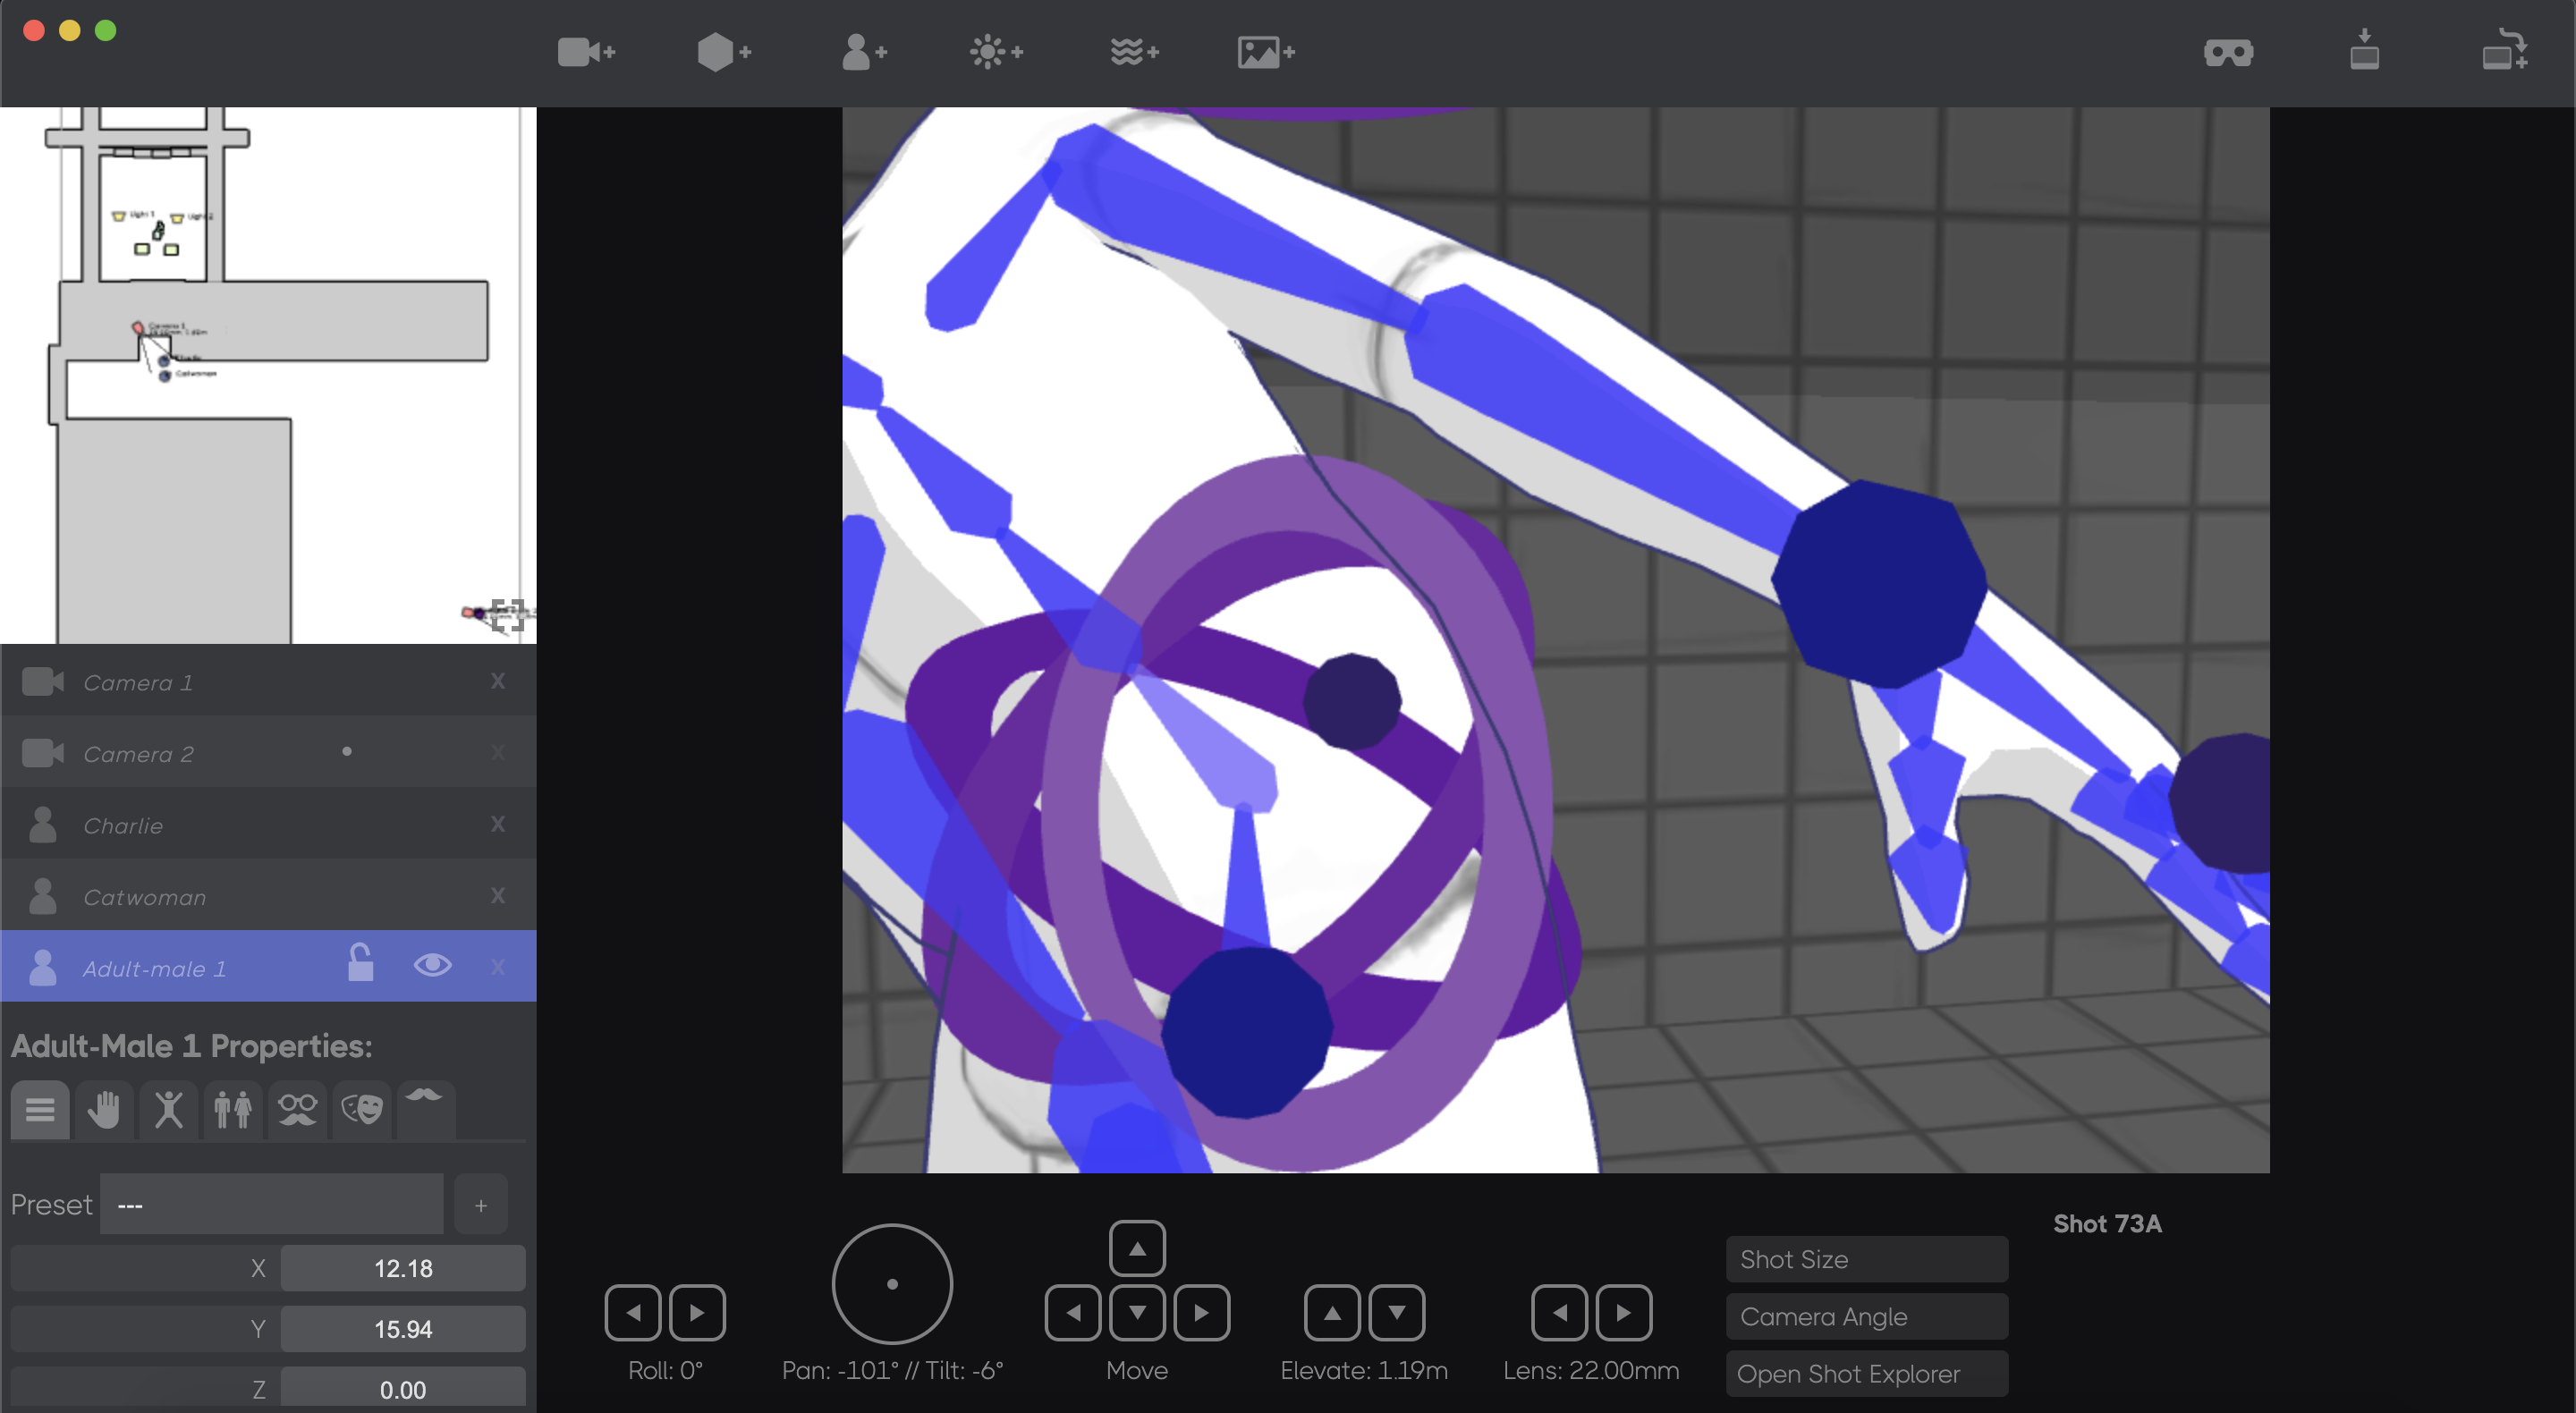Add a new pose preset

481,1205
